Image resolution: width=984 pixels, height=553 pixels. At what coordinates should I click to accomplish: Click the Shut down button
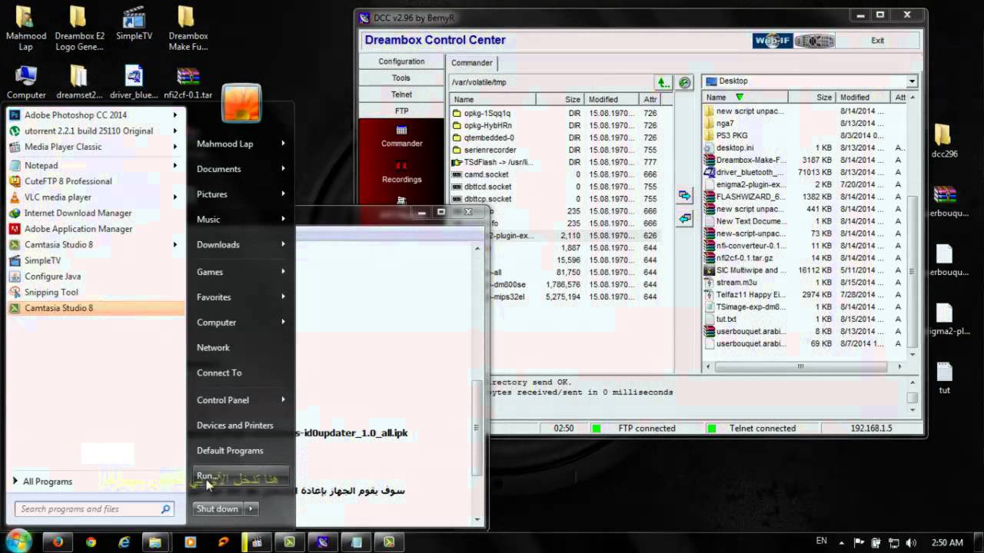218,508
